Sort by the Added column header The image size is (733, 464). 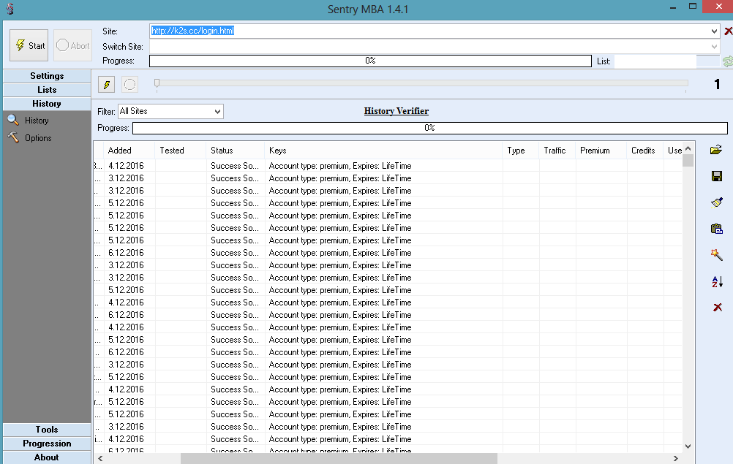pyautogui.click(x=129, y=151)
